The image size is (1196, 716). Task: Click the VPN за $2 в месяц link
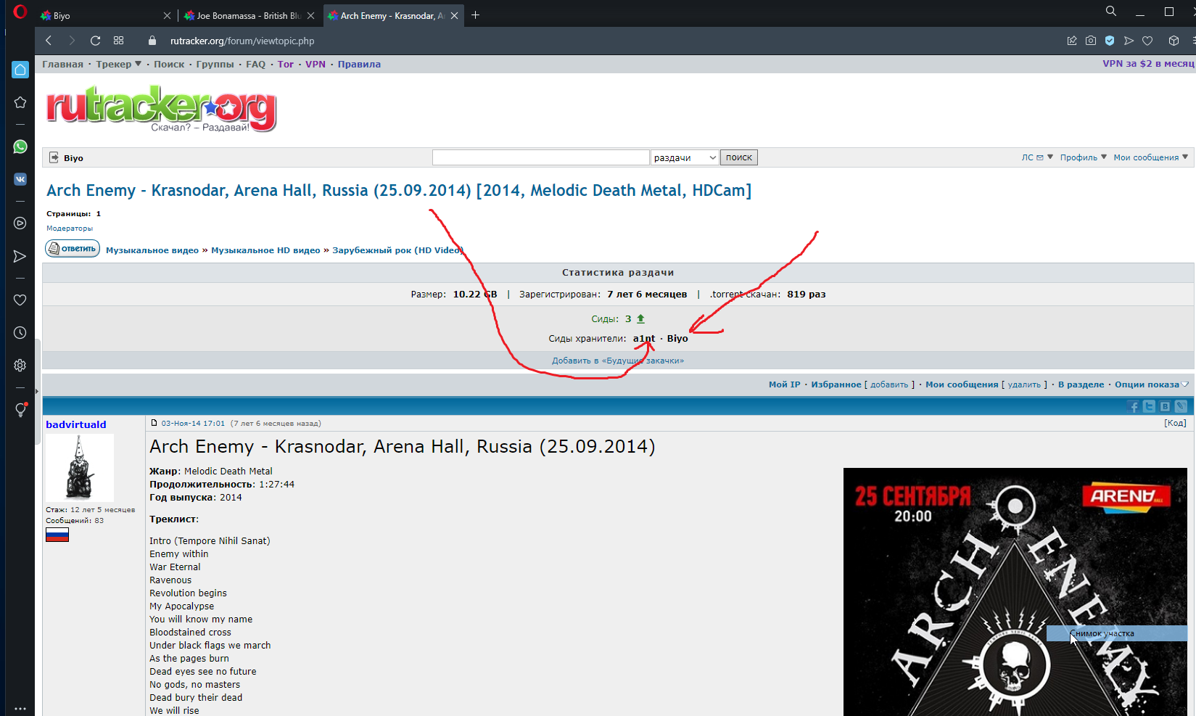(x=1148, y=64)
